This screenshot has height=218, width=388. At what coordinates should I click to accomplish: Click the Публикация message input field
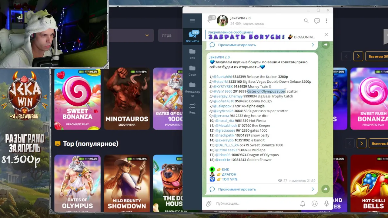[255, 203]
